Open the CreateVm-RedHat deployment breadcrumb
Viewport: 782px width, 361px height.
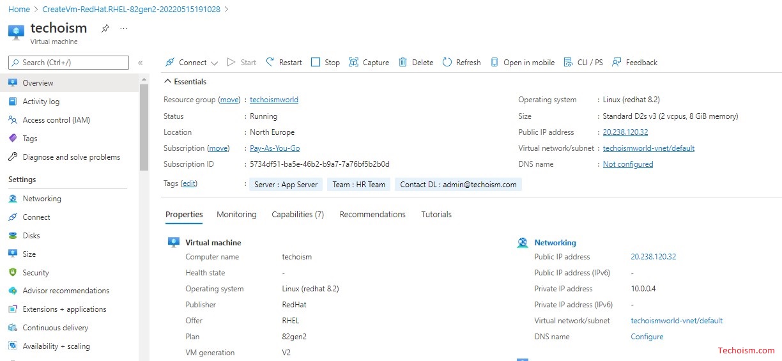coord(132,10)
